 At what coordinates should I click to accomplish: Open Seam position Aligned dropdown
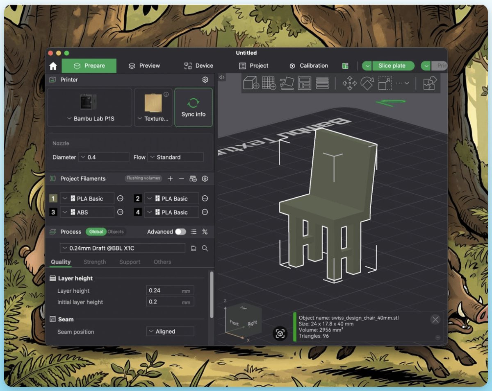pyautogui.click(x=170, y=332)
